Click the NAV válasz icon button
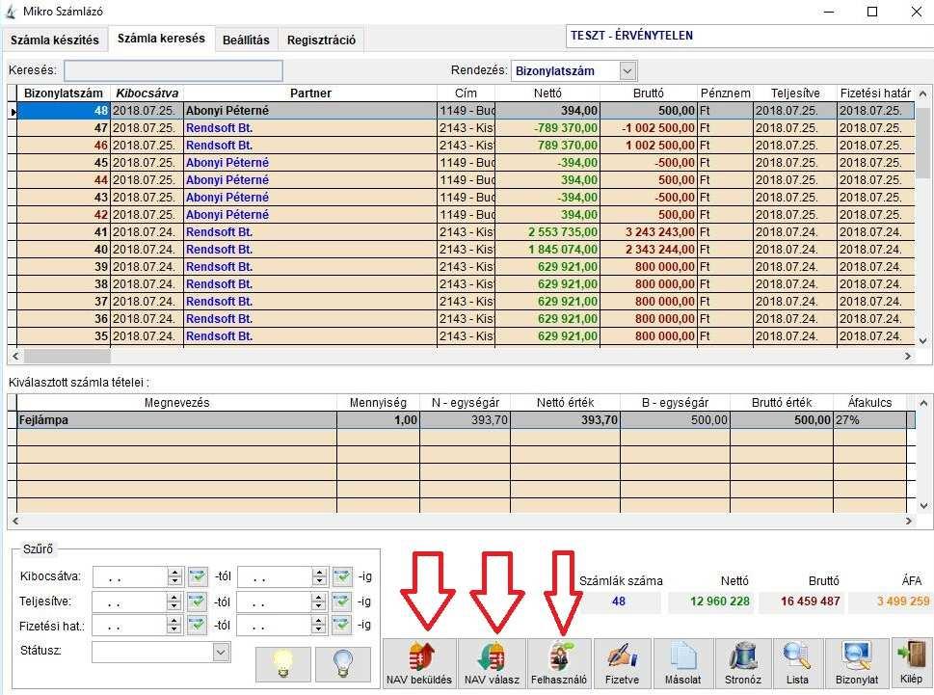This screenshot has height=695, width=934. pos(492,663)
